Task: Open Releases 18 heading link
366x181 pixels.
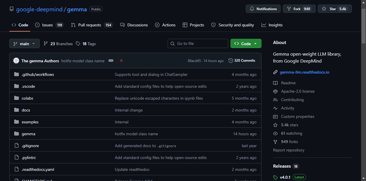Action: 286,166
